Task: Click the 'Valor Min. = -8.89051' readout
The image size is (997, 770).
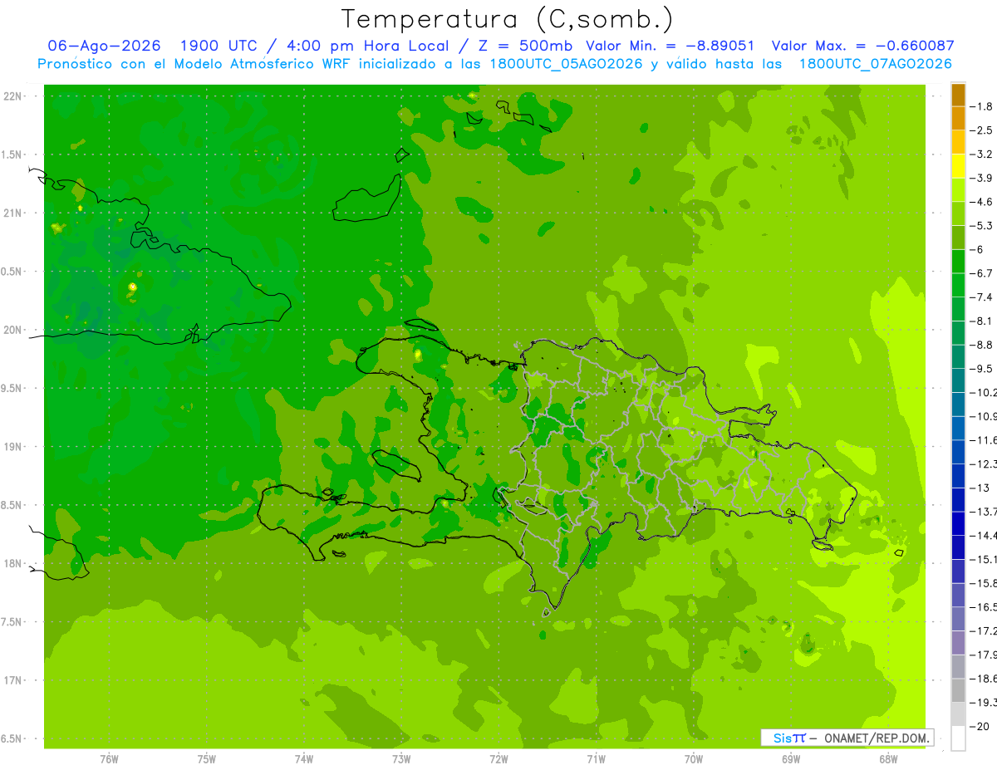Action: point(670,47)
